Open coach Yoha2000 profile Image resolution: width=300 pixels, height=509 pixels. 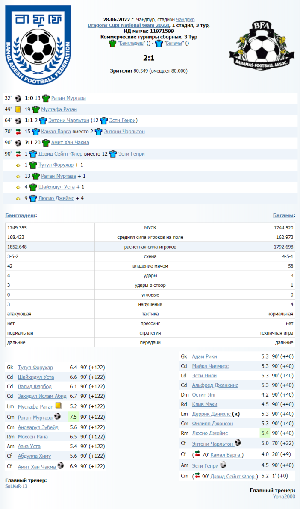click(284, 496)
